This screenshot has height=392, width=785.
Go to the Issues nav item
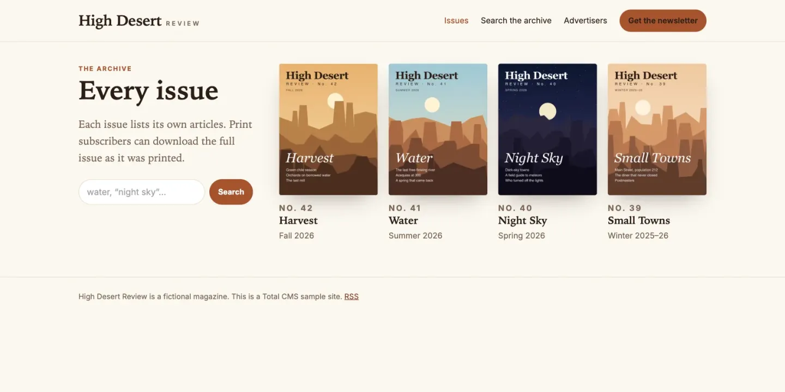[x=456, y=21]
